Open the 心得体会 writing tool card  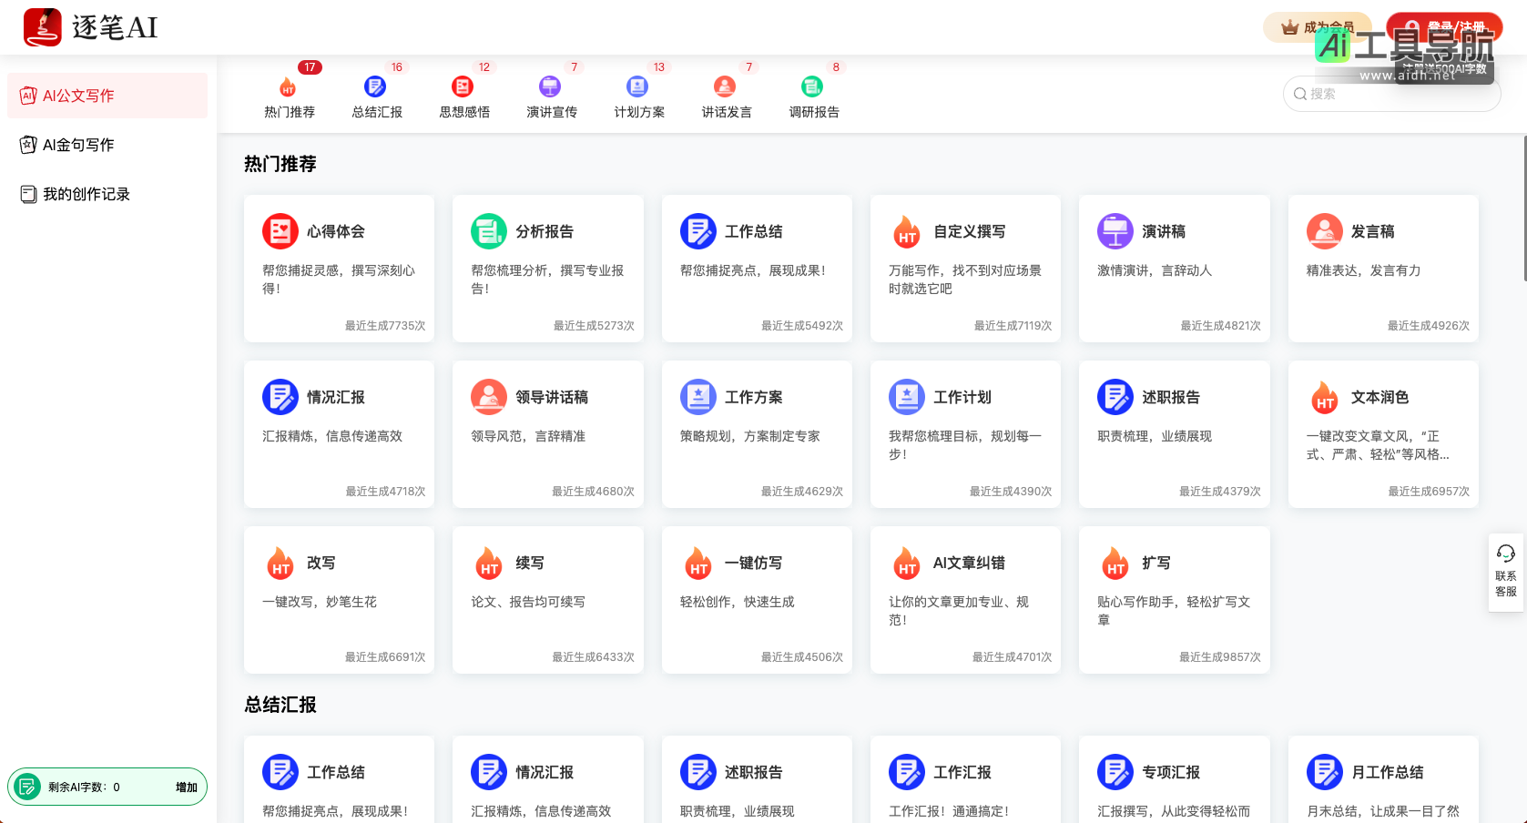tap(339, 269)
